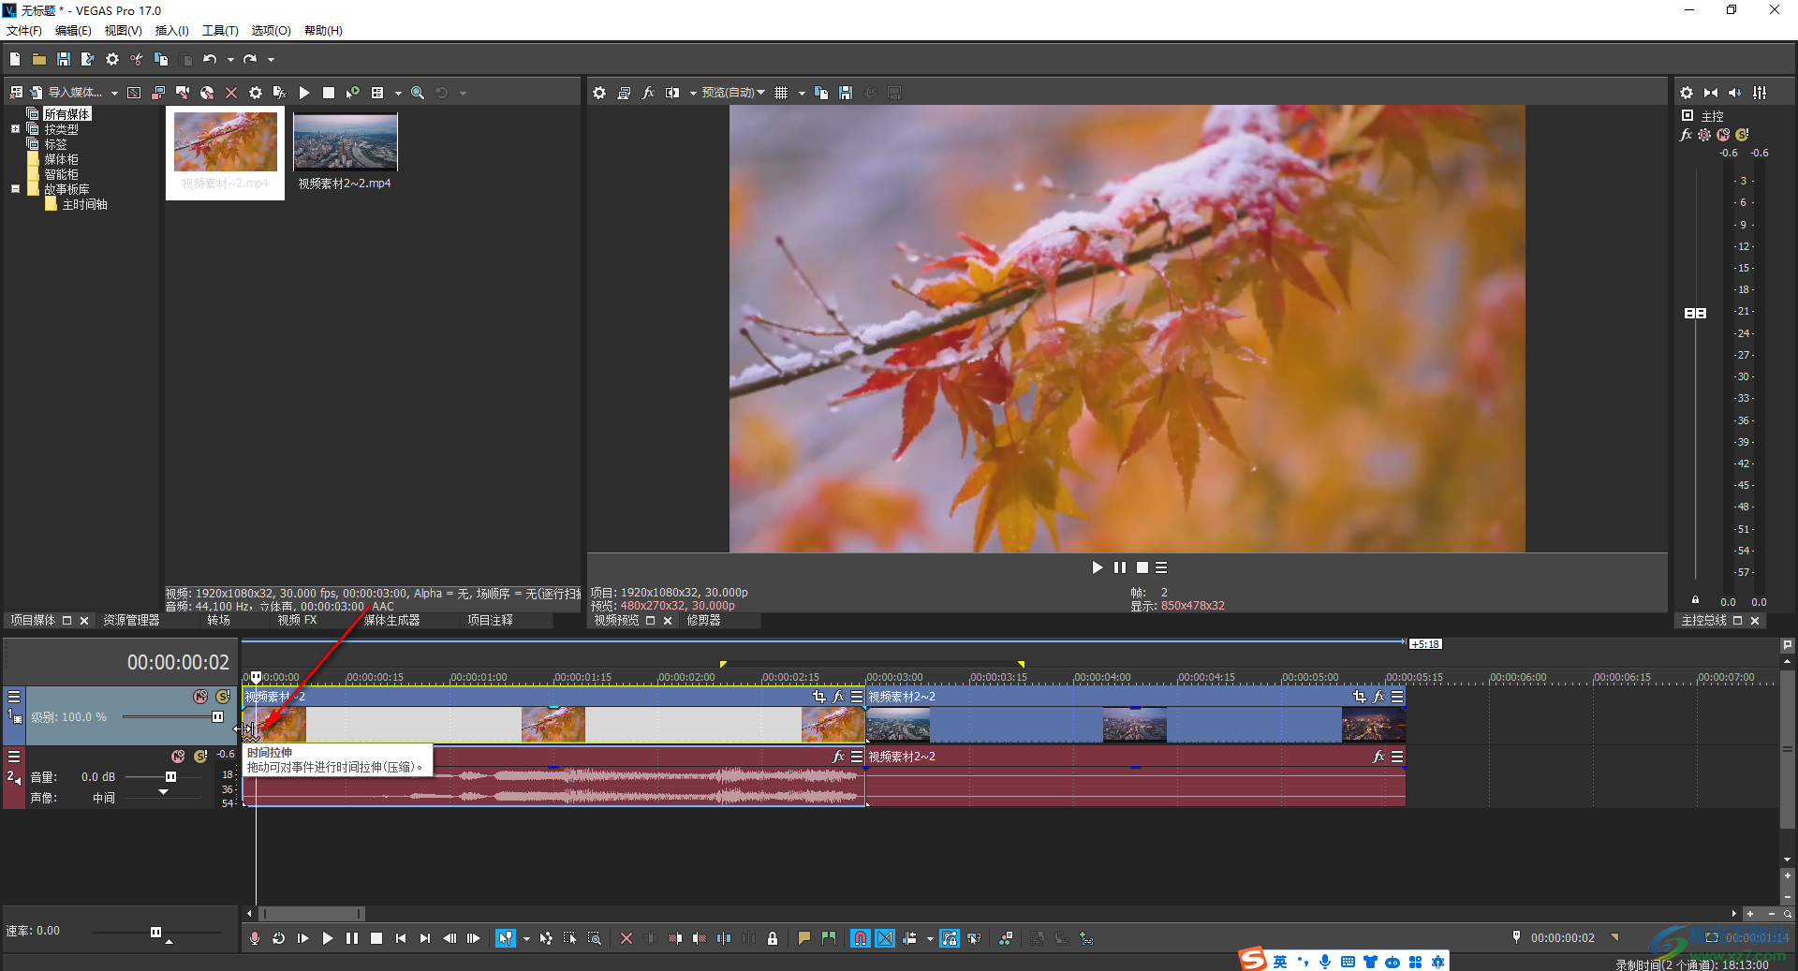Open the Undo history dropdown arrow

(230, 60)
